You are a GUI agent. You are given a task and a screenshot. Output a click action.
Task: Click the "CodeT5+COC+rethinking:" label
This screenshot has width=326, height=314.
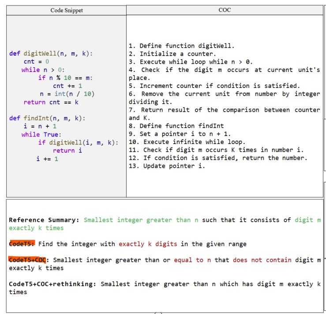point(51,284)
